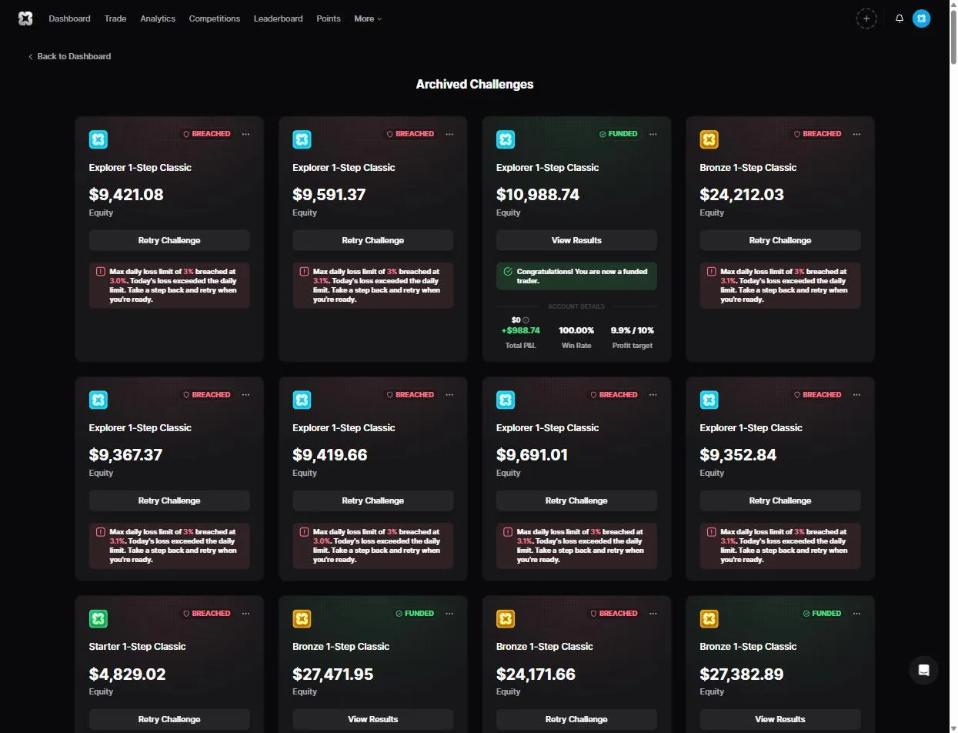Viewport: 958px width, 733px height.
Task: Click Starter badge icon on $4,829.02 card
Action: (x=98, y=618)
